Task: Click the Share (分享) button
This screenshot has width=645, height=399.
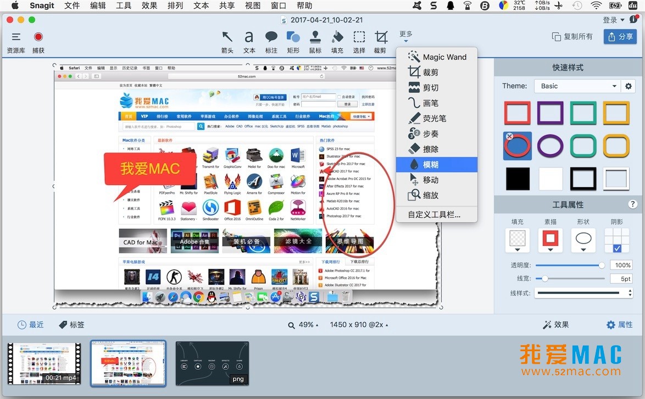Action: [620, 37]
